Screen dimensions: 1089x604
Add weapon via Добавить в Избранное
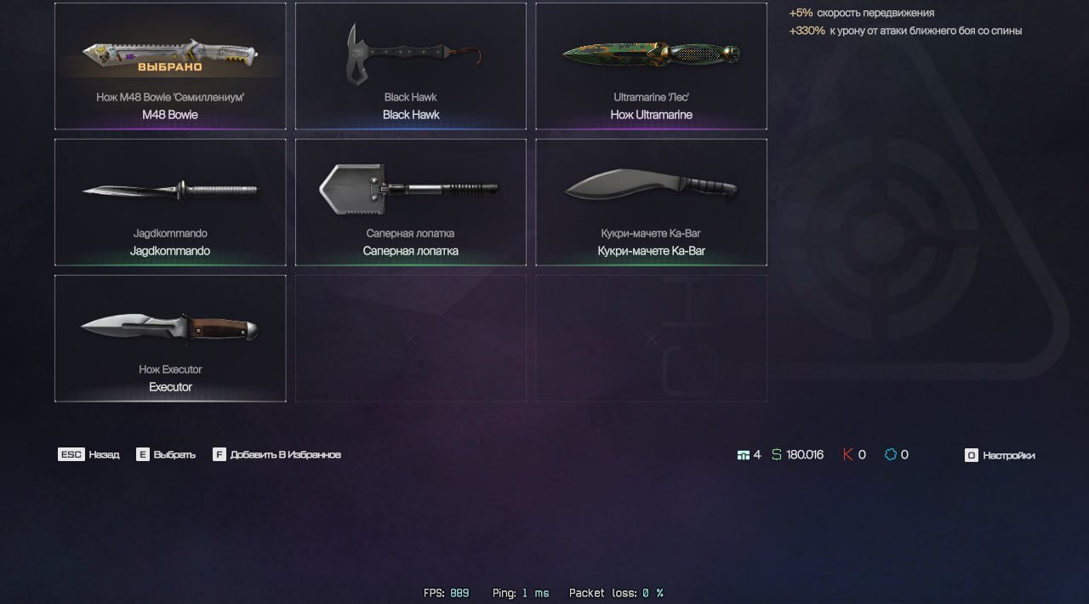[286, 454]
